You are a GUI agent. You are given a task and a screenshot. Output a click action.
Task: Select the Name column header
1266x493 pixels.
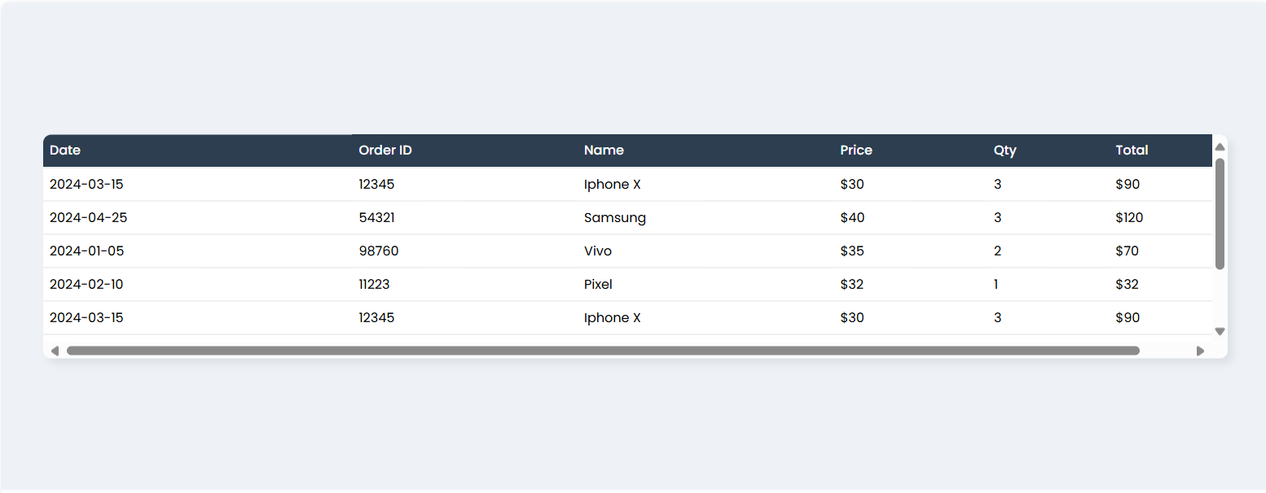(604, 151)
